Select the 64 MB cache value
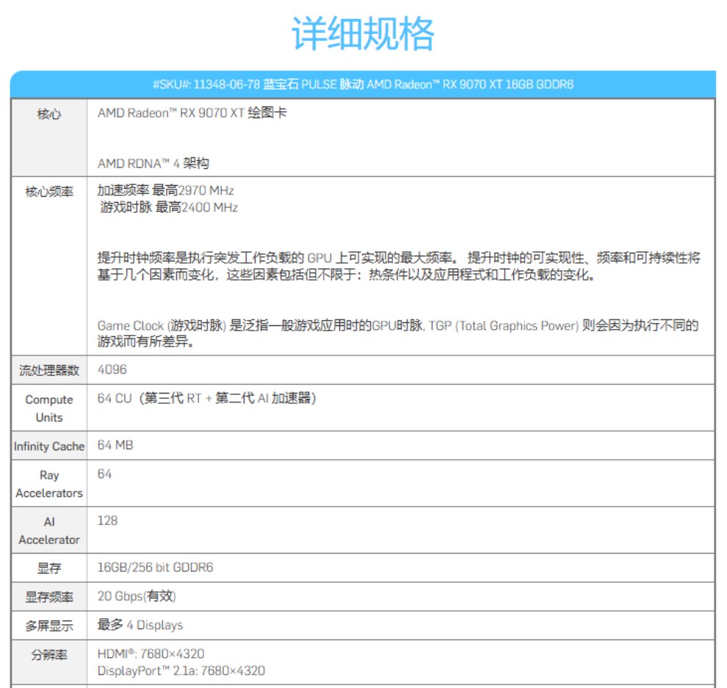 [115, 445]
